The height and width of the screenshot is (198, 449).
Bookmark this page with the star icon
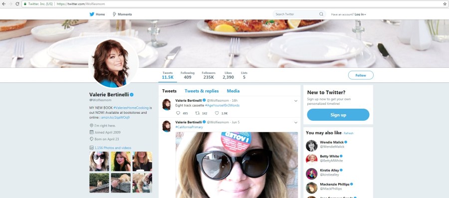pos(445,4)
